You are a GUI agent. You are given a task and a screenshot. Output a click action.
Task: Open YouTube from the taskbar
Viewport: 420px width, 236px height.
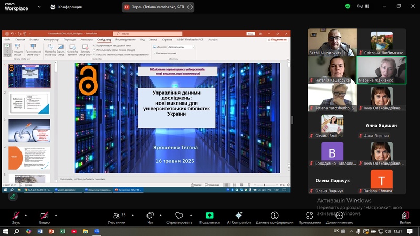click(x=74, y=231)
